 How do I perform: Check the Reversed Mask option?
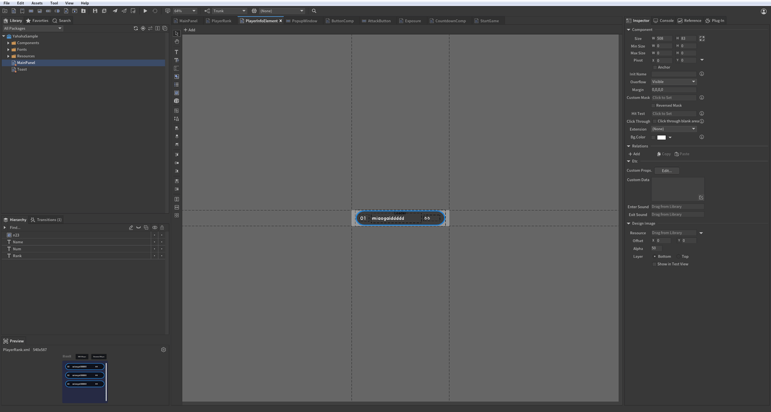click(654, 105)
